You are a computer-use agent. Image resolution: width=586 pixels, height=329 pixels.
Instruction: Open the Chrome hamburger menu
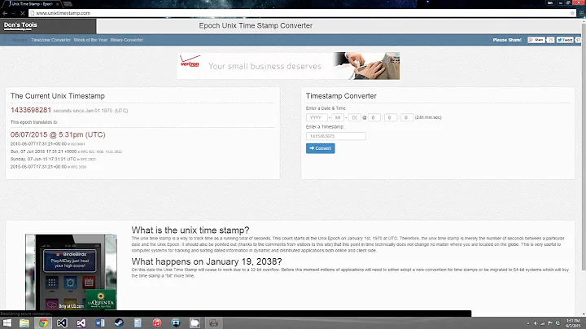581,13
